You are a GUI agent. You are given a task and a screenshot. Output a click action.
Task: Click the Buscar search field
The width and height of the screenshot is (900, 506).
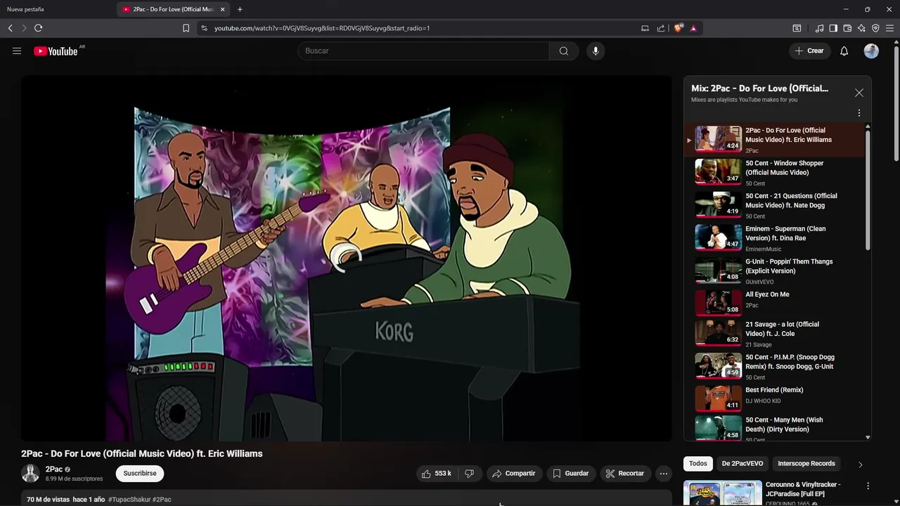coord(424,51)
